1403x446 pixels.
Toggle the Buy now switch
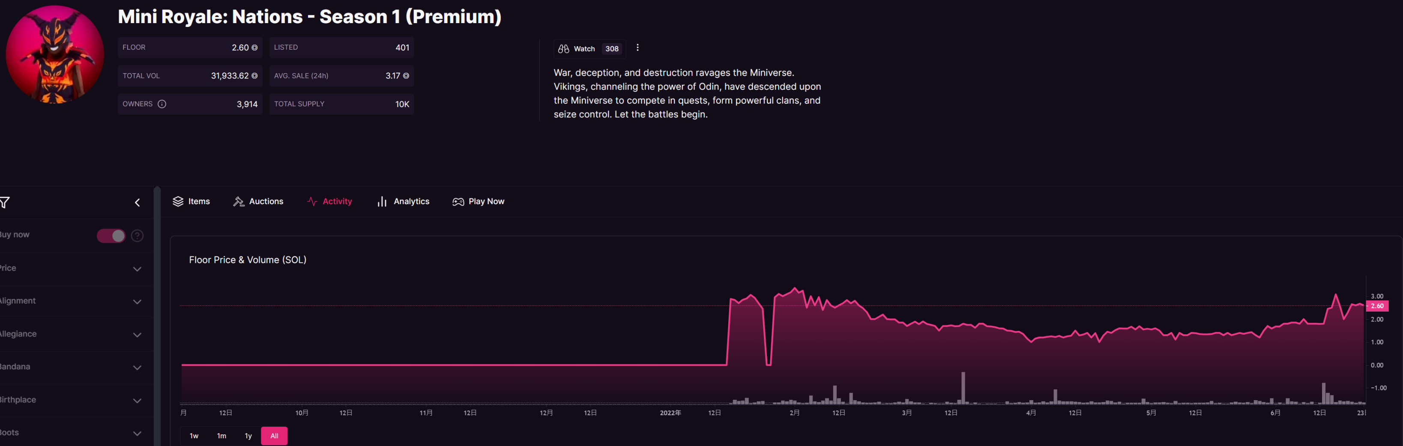tap(111, 235)
